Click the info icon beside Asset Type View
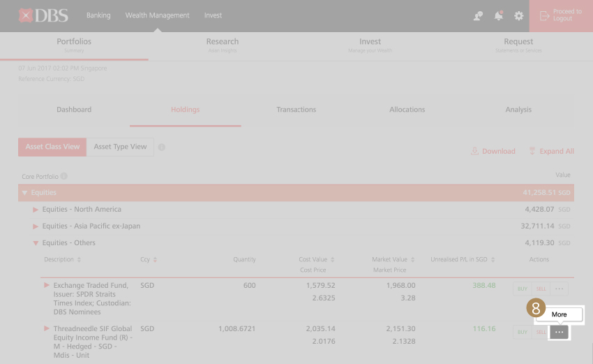This screenshot has width=593, height=364. pos(161,147)
